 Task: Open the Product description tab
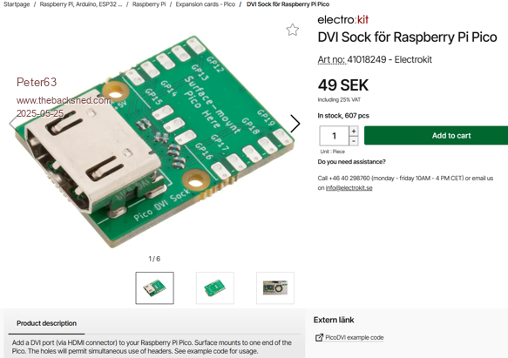click(x=46, y=323)
